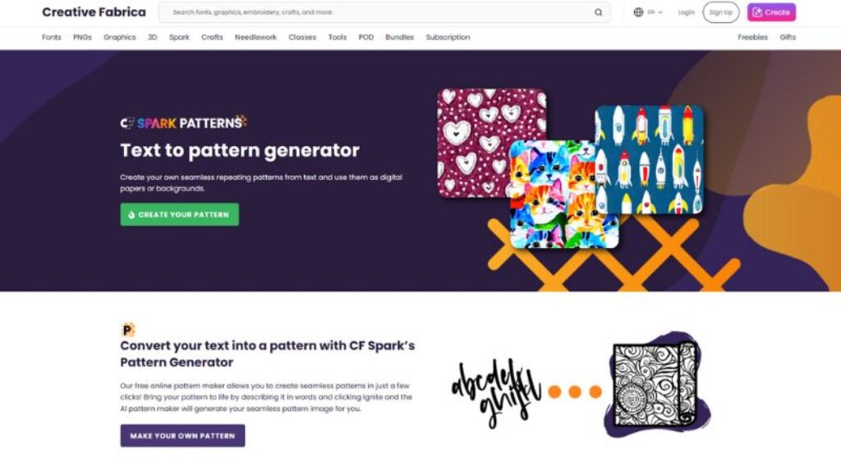
Task: Open the globe language selector
Action: (648, 12)
